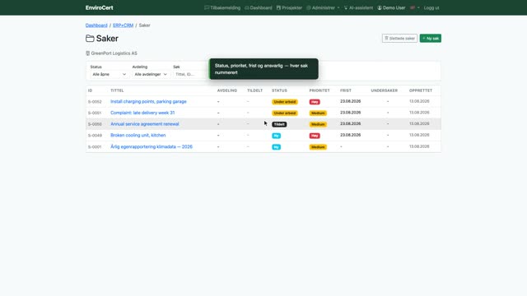The width and height of the screenshot is (527, 296).
Task: Click the ID column header
Action: (90, 90)
